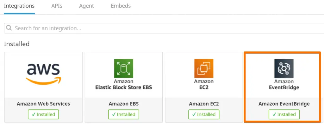
Task: Click Installed button under Amazon EventBridge
Action: pos(284,114)
